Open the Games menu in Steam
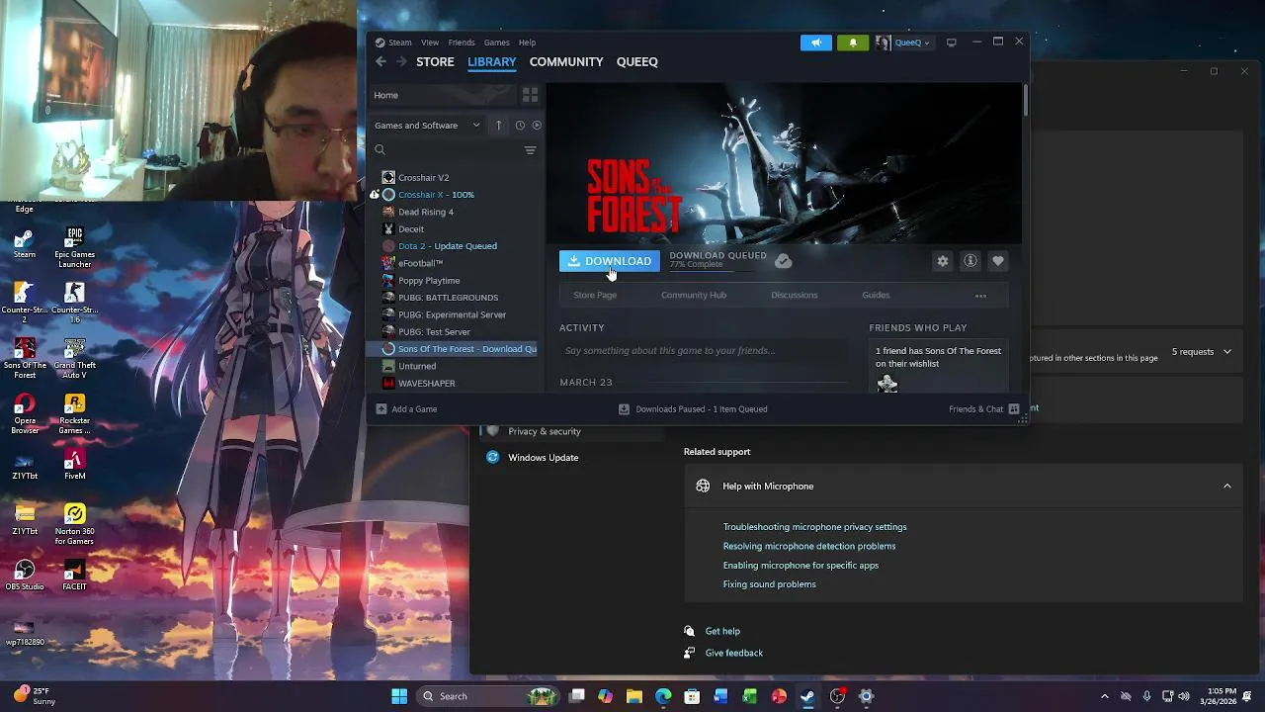This screenshot has height=712, width=1265. [497, 43]
